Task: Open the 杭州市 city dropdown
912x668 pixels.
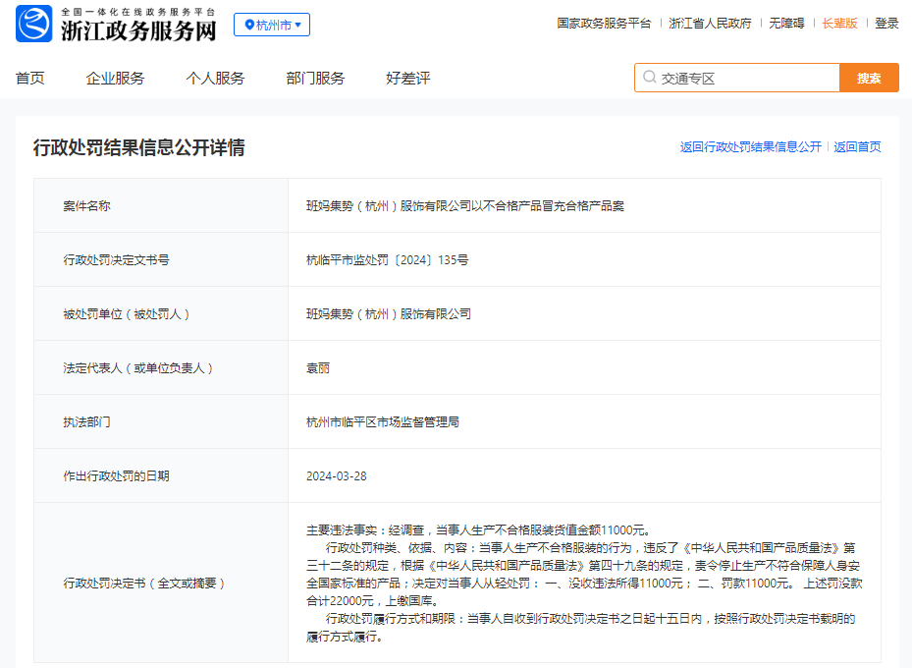Action: pyautogui.click(x=272, y=25)
